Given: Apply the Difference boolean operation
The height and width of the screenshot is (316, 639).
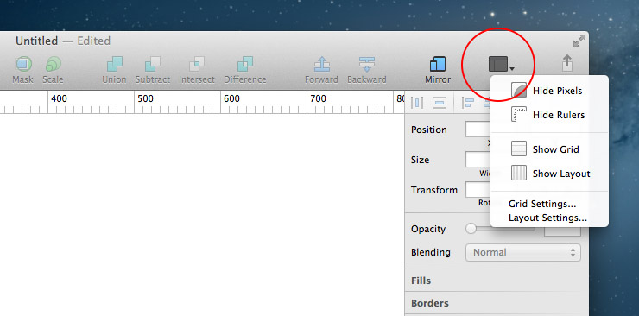Looking at the screenshot, I should (x=245, y=65).
